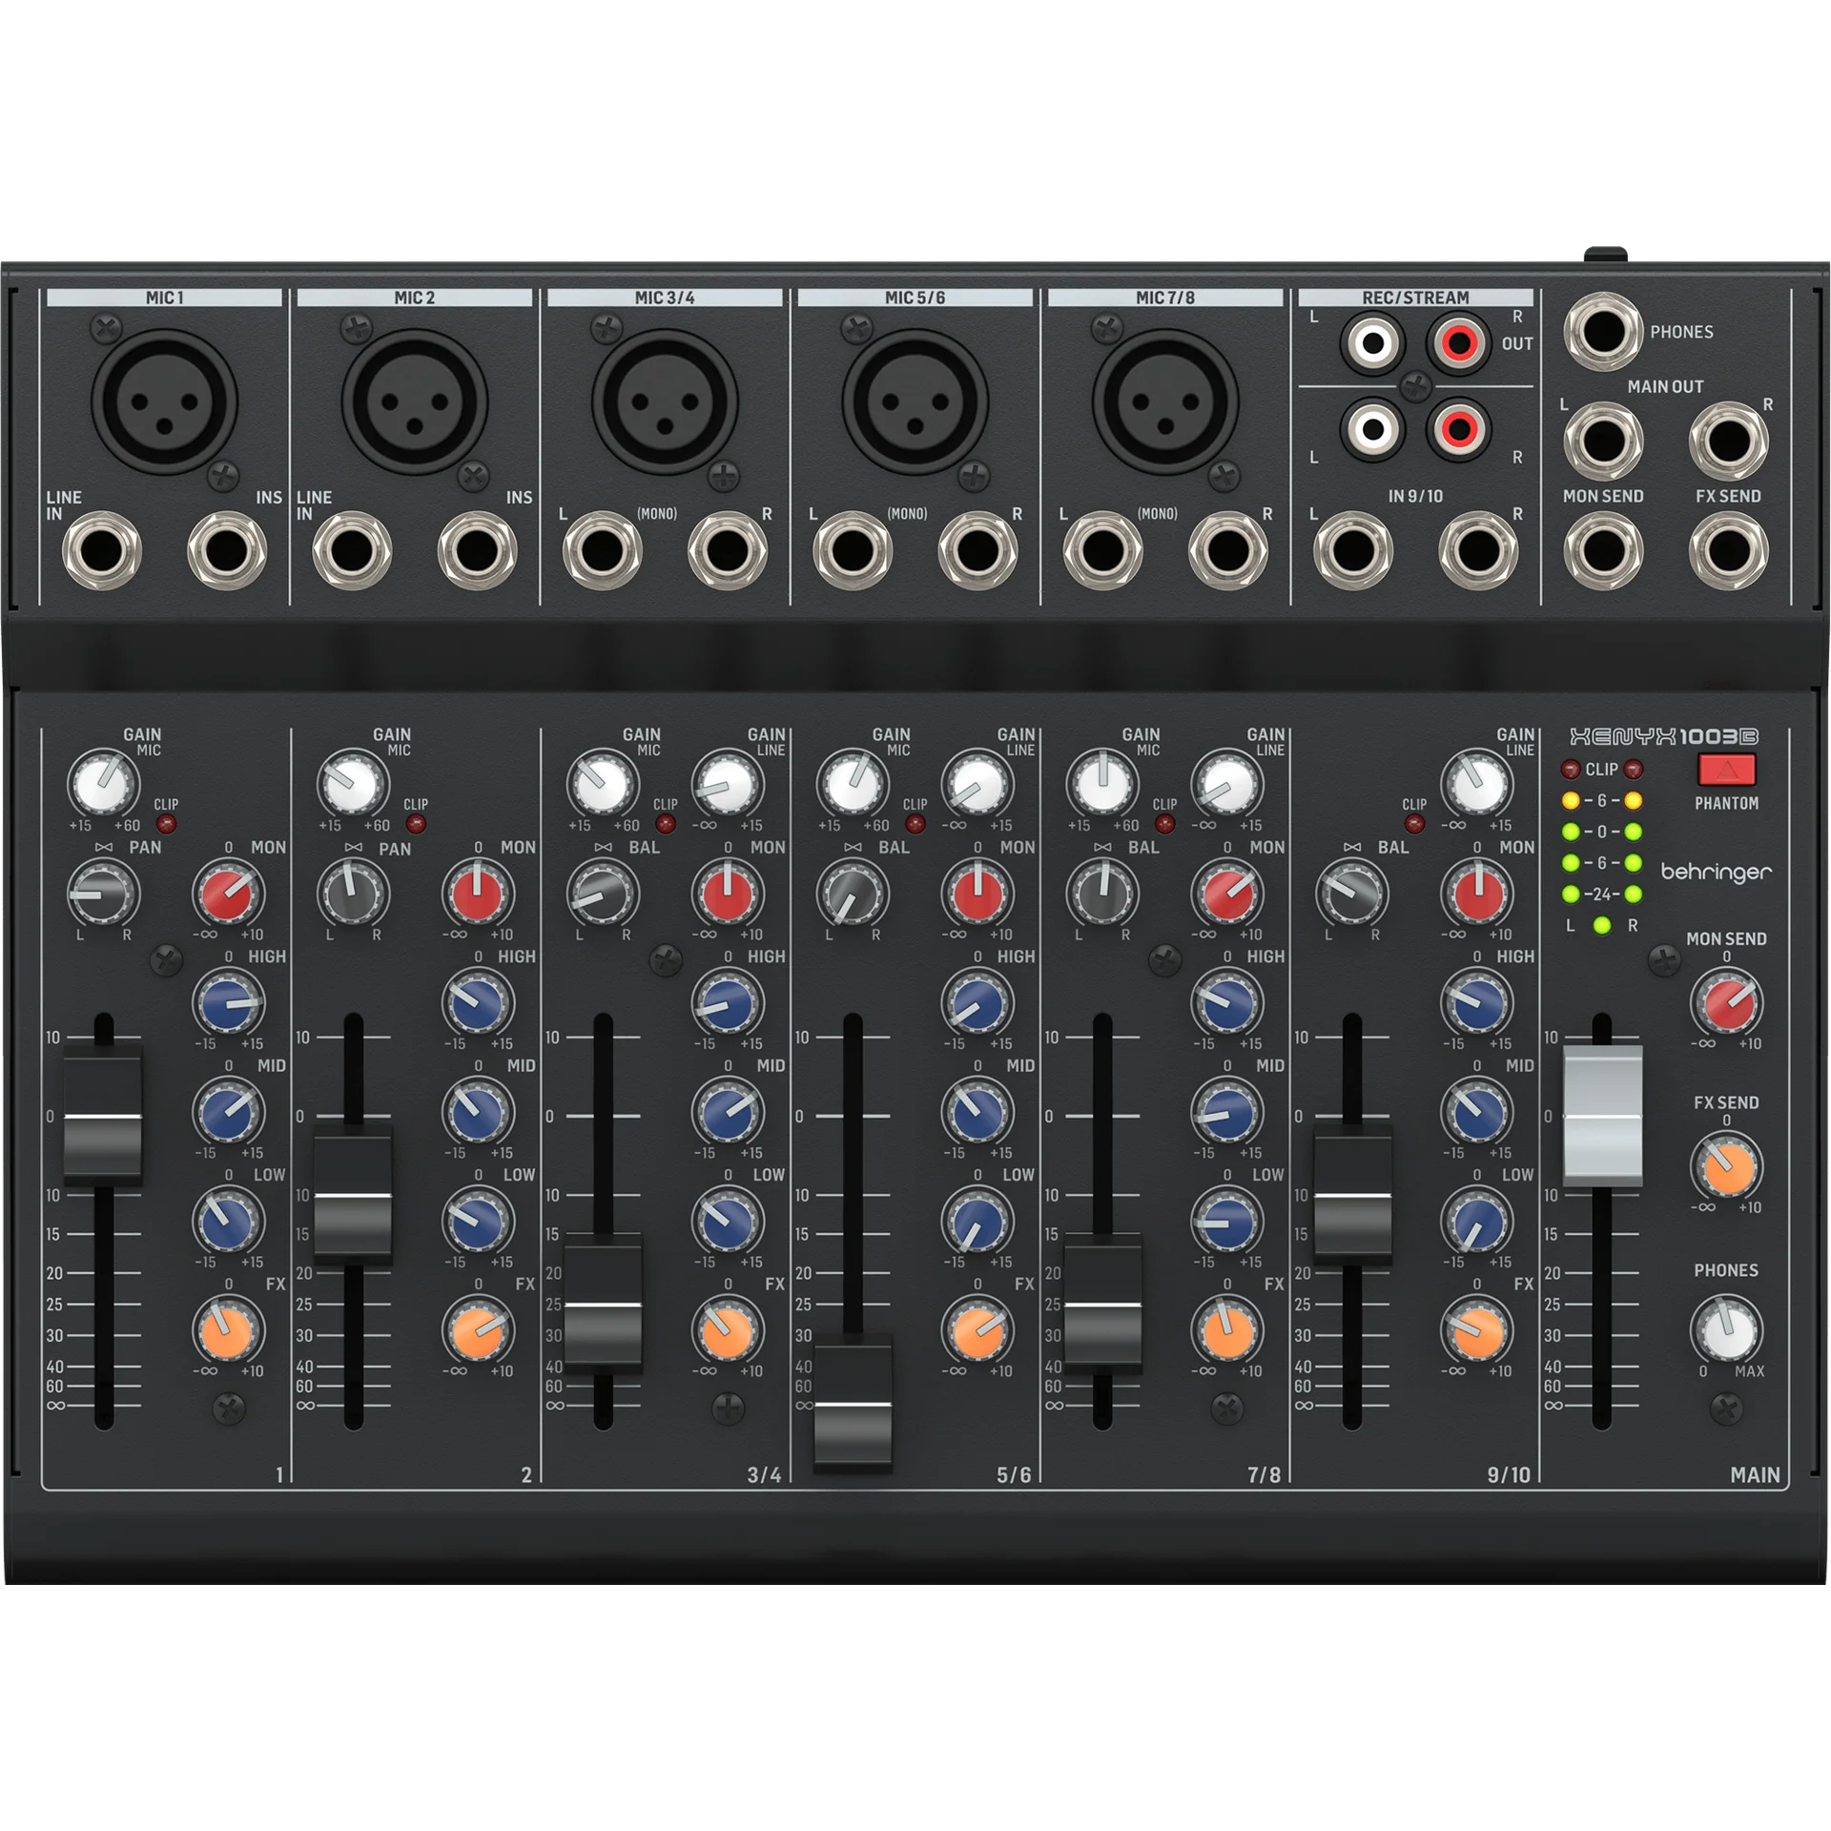This screenshot has width=1831, height=1831.
Task: Click the MIC 5/6 XLR input connector
Action: pos(915,401)
